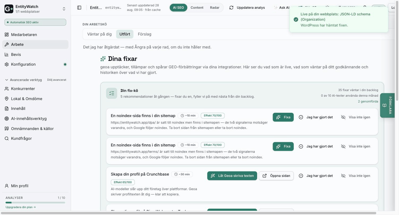399x215 pixels.
Task: Click the Analyser usage progress bar
Action: point(35,203)
